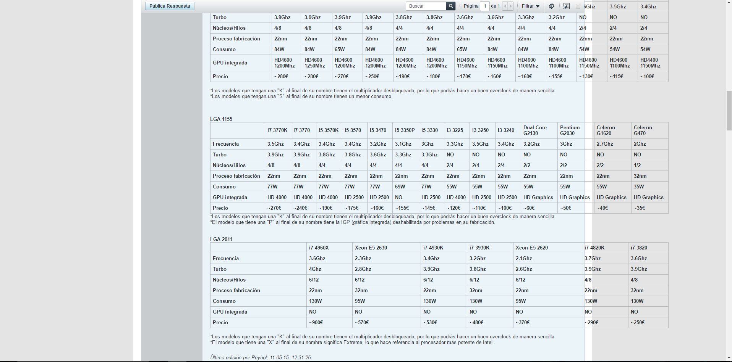732x362 pixels.
Task: Select the 'Xeon E5 2630' column header
Action: tap(386, 248)
